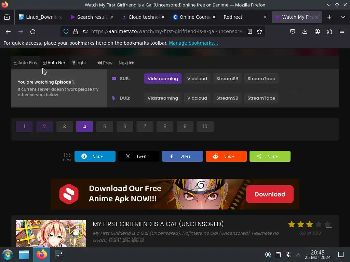
Task: Close the Cloud technol tab
Action: [163, 17]
